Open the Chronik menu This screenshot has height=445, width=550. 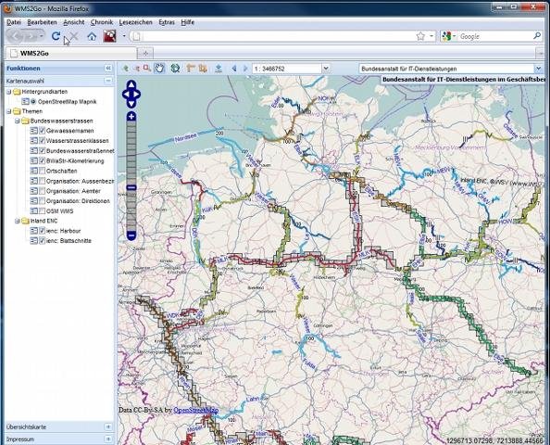pos(102,22)
